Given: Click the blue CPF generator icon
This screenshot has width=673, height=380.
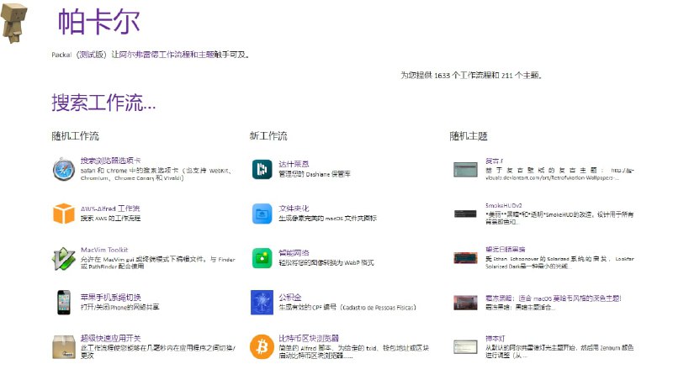Looking at the screenshot, I should 261,303.
